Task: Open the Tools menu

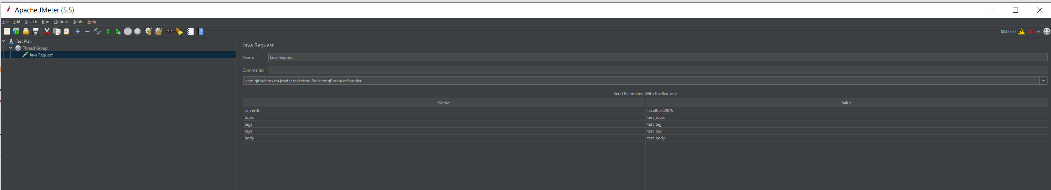Action: 78,22
